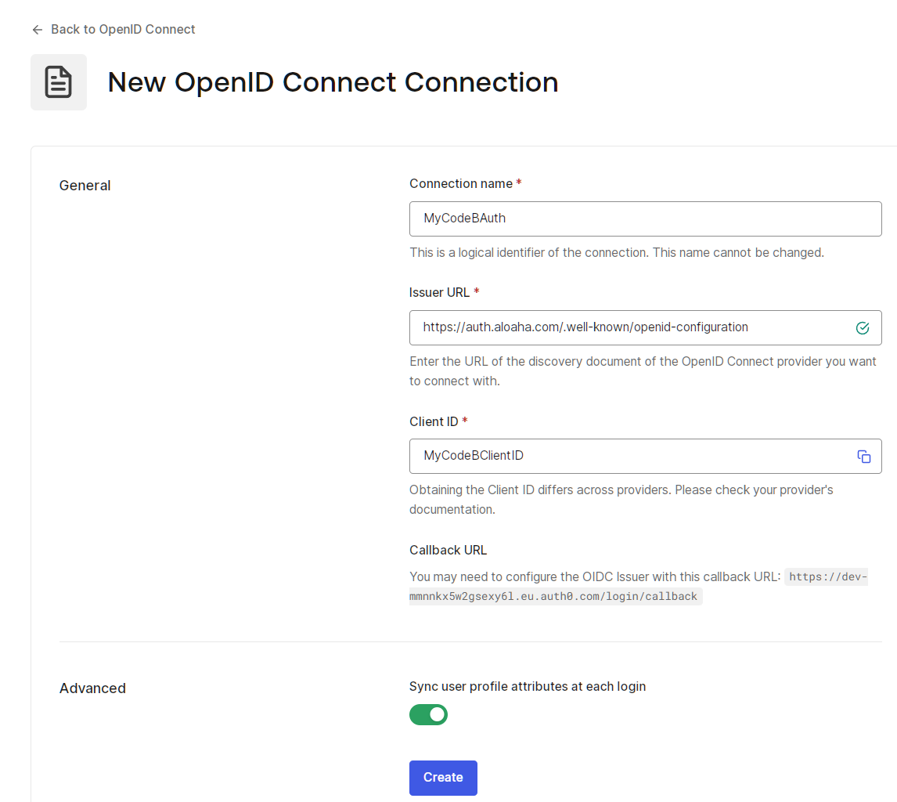The width and height of the screenshot is (897, 802).
Task: Click the Callback URL heading
Action: [x=448, y=550]
